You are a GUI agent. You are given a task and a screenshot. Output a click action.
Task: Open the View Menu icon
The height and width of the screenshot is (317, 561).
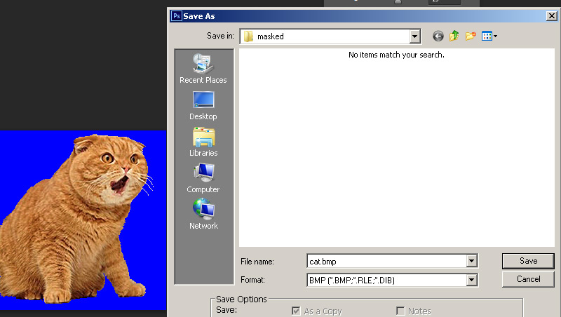click(489, 36)
